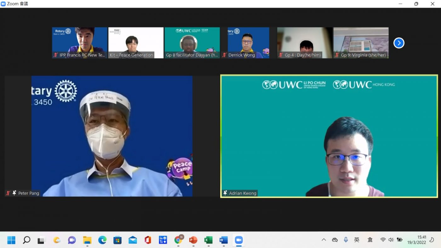Image resolution: width=441 pixels, height=248 pixels.
Task: Open Teams Chat from taskbar
Action: pyautogui.click(x=72, y=240)
